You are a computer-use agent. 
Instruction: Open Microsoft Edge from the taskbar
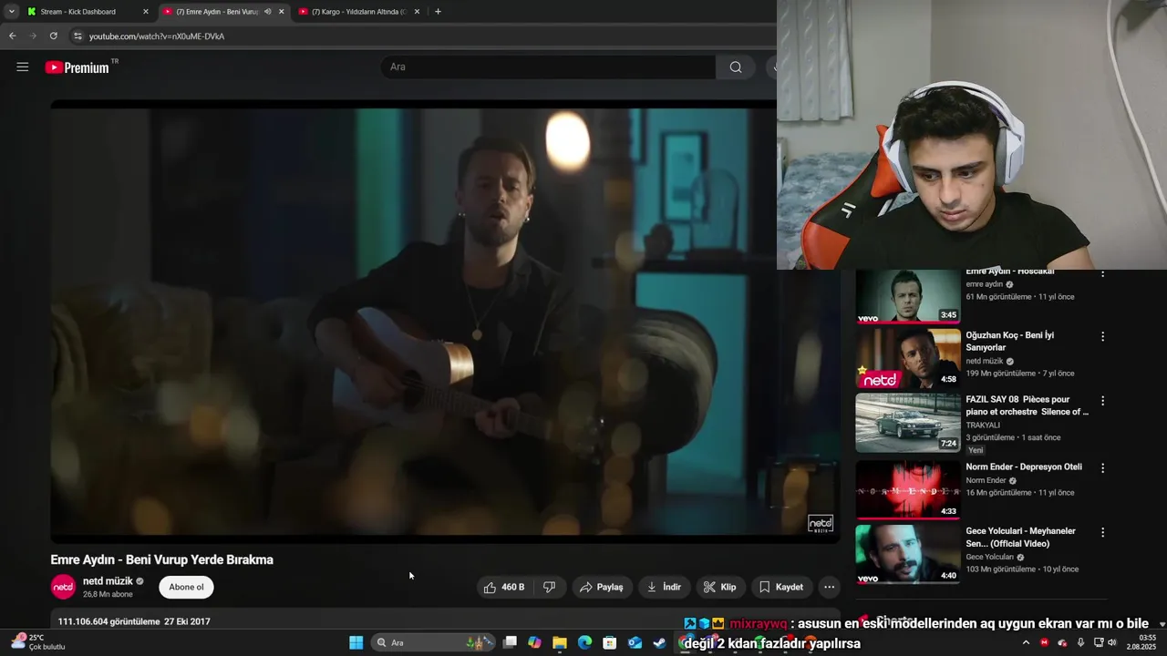click(x=584, y=642)
